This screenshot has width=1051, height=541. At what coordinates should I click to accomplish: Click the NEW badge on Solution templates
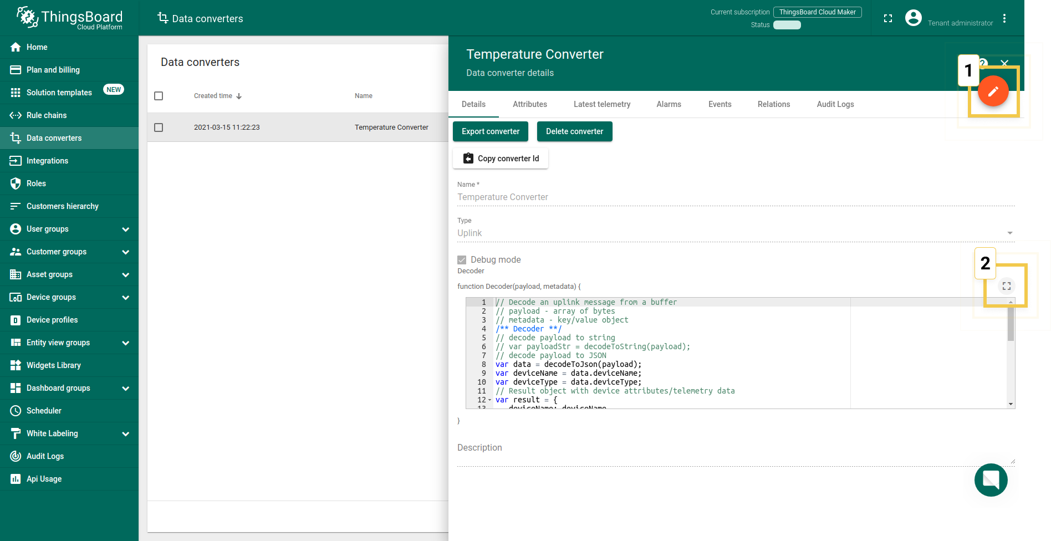[x=114, y=90]
